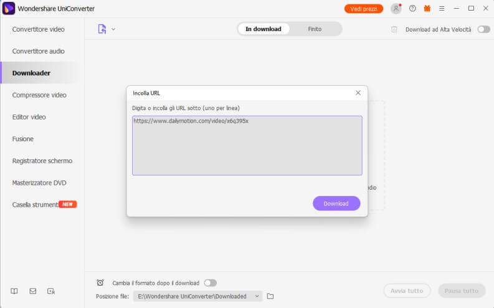The image size is (494, 308).
Task: Click the open folder icon
Action: (x=270, y=296)
